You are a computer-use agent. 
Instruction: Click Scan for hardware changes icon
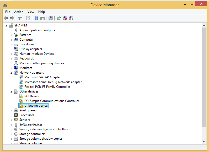pyautogui.click(x=51, y=18)
